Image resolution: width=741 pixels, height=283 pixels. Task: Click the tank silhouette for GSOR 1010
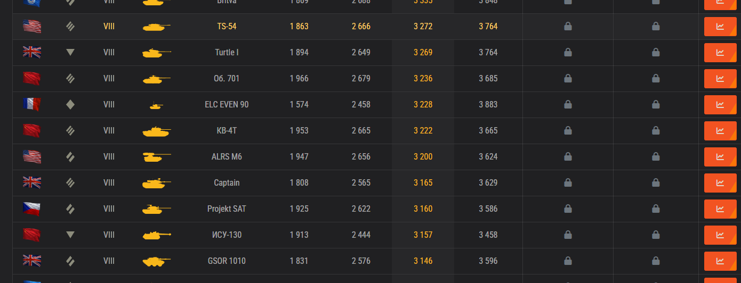[x=157, y=261]
